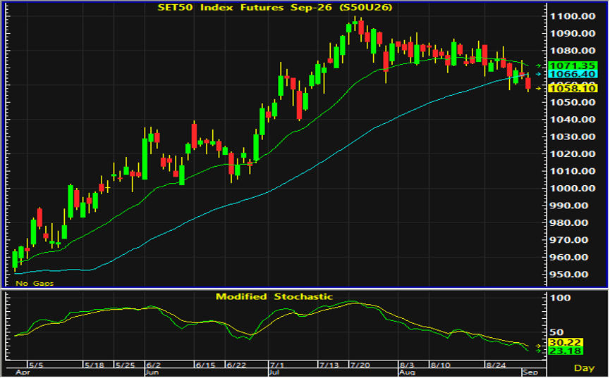This screenshot has width=610, height=378.
Task: Click the tallest candle near 1100 peak
Action: pyautogui.click(x=355, y=23)
